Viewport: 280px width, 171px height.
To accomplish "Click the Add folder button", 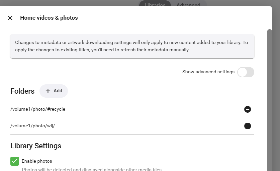I will pyautogui.click(x=54, y=91).
